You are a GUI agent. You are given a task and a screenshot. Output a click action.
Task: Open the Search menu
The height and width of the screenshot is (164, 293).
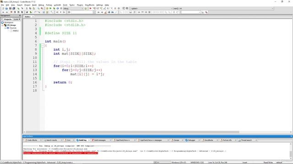pos(20,5)
